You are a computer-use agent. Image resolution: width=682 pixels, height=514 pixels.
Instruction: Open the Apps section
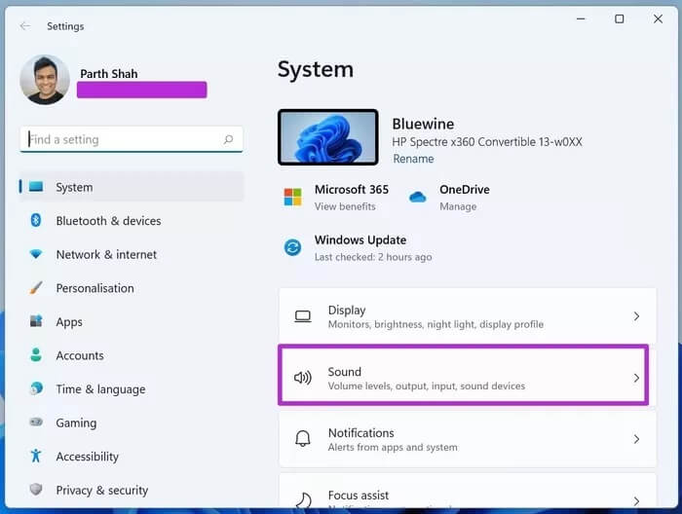pos(132,321)
